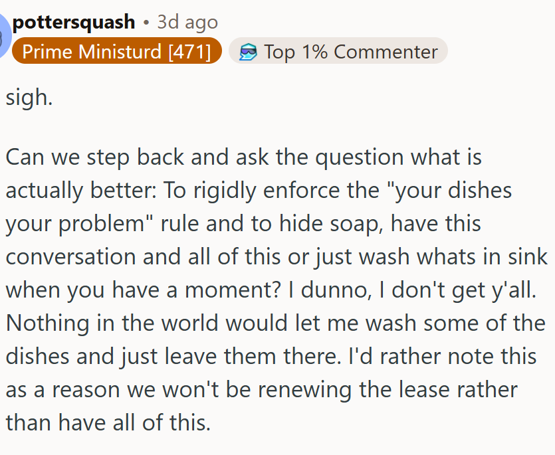The height and width of the screenshot is (455, 555).
Task: Click the "3d ago" comment timestamp
Action: pyautogui.click(x=187, y=22)
